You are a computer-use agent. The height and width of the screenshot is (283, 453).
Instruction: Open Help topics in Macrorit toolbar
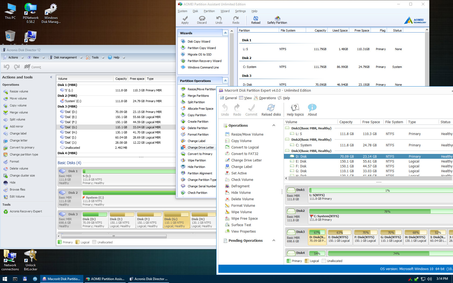pos(295,110)
